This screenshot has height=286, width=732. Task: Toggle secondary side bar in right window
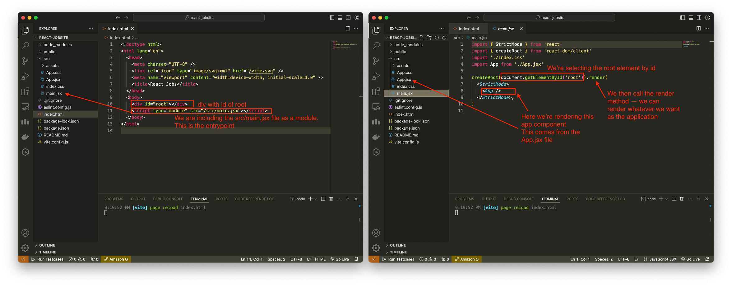[x=699, y=18]
